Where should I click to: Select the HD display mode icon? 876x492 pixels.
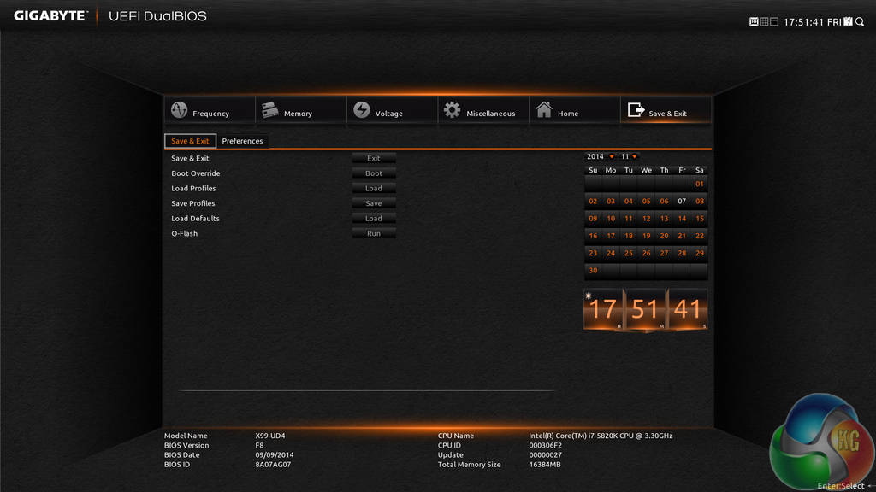point(754,21)
